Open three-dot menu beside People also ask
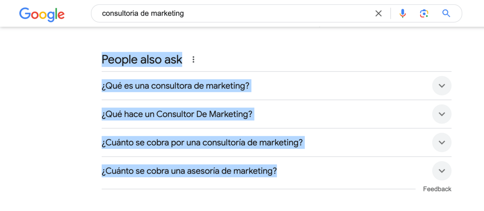 tap(193, 59)
